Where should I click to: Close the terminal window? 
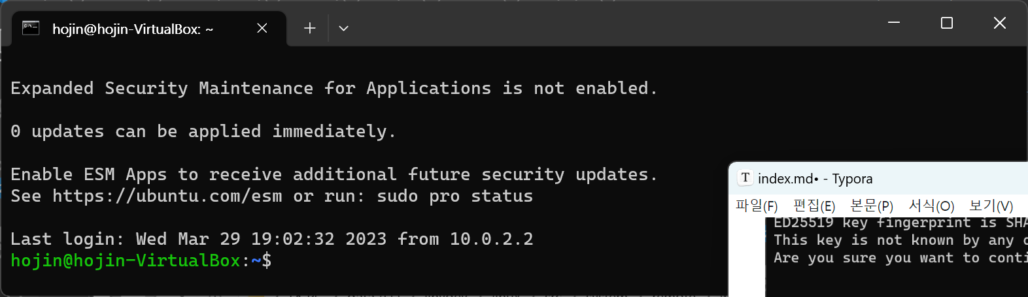999,23
